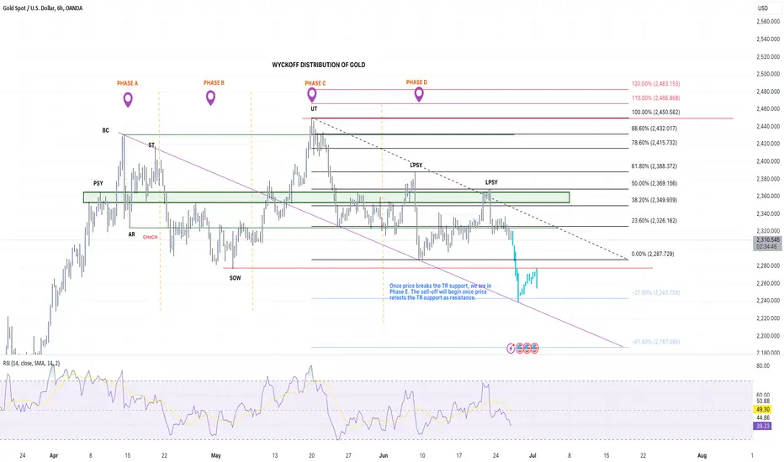
Task: Select the WYCKOFF DISTRIBUTION OF GOLD title text
Action: [319, 65]
